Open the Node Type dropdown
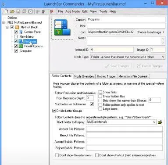The width and height of the screenshot is (168, 165). coord(128,57)
